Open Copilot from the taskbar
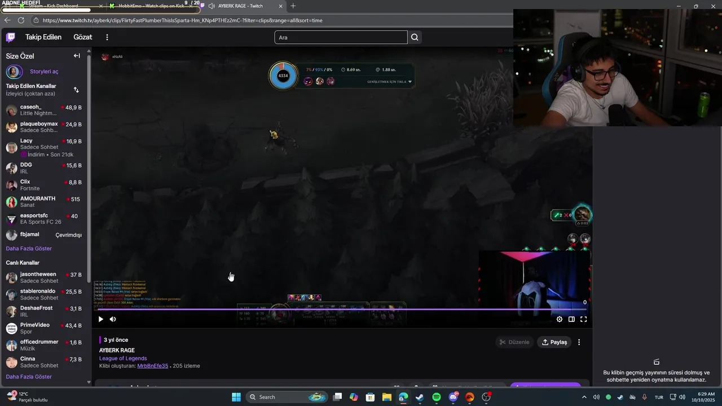This screenshot has width=722, height=406. coord(354,397)
